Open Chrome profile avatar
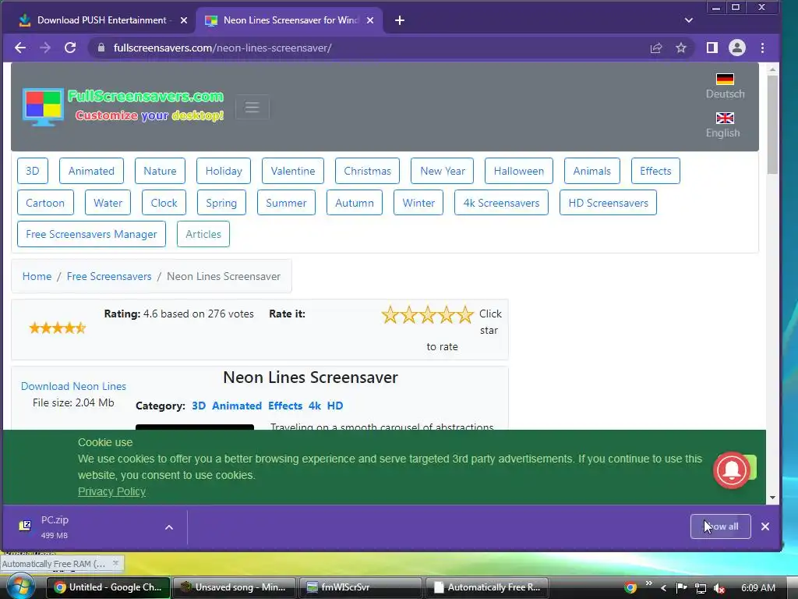 point(737,48)
